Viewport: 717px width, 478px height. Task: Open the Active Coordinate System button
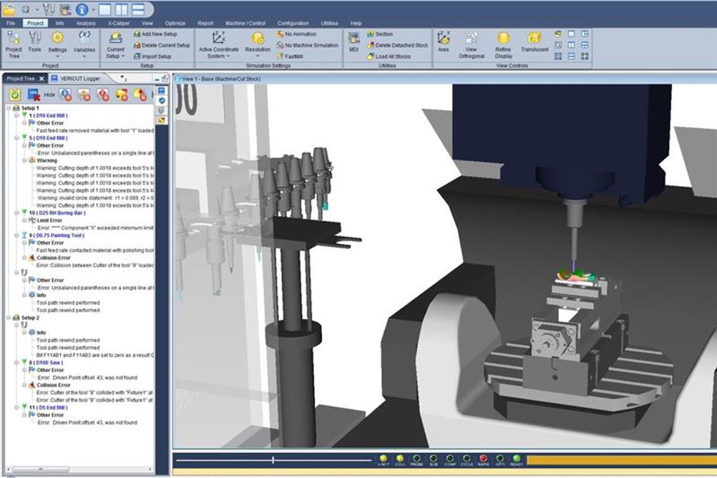click(x=218, y=45)
